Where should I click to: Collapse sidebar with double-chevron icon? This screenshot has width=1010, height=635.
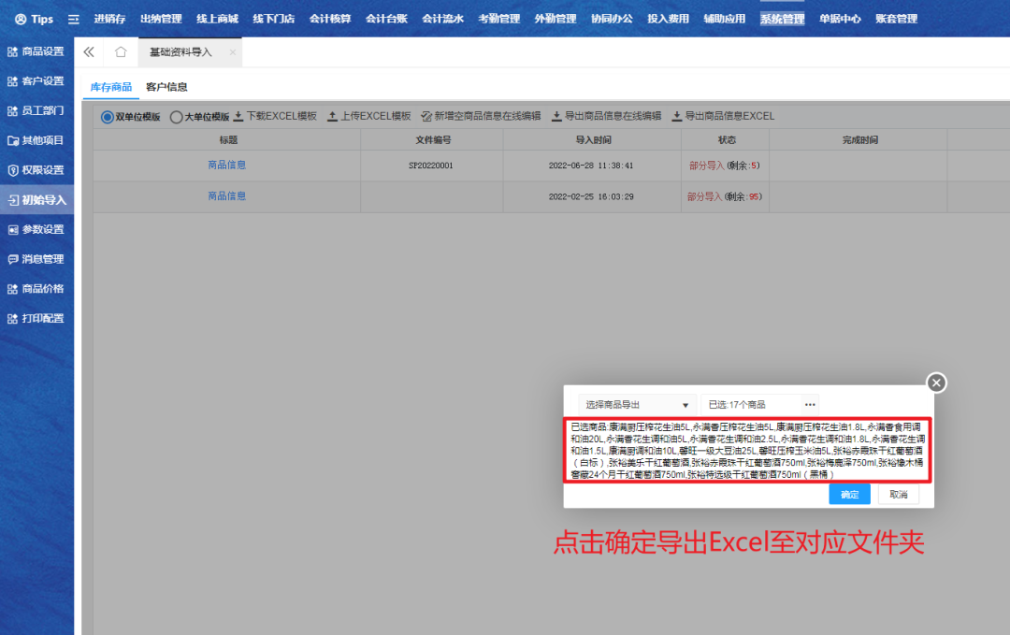tap(89, 52)
